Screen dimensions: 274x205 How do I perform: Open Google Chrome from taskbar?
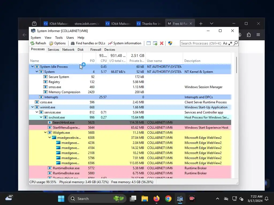coord(168,199)
